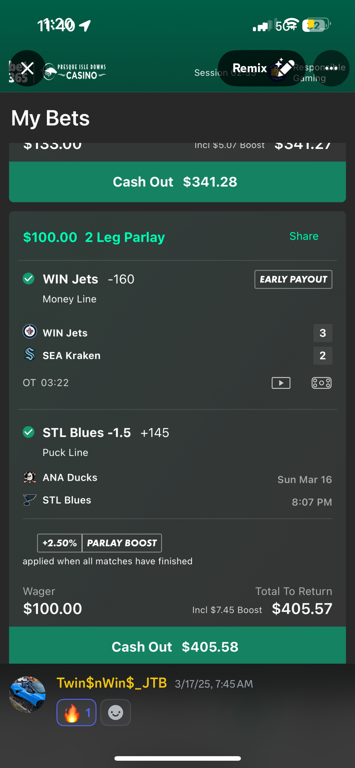Open the Twin$nWin$_JTB profile avatar
This screenshot has width=355, height=768.
coord(28,694)
